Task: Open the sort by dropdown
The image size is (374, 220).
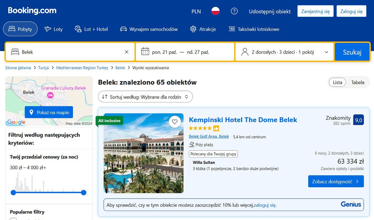Action: click(x=145, y=97)
